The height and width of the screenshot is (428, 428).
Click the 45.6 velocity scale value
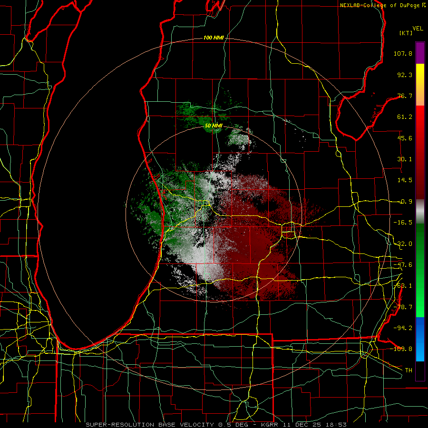(x=405, y=138)
